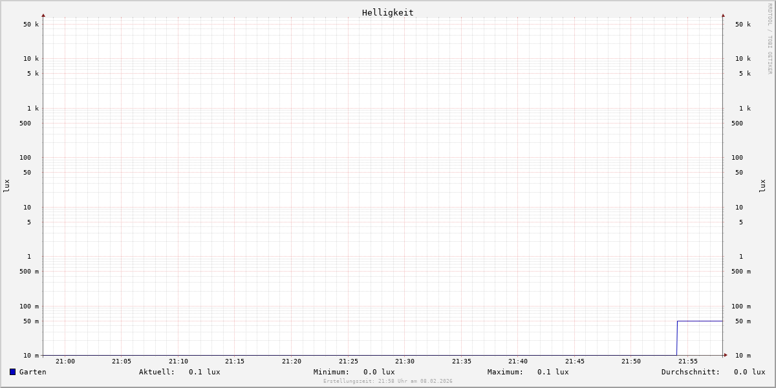This screenshot has height=388, width=776.
Task: Click the right axis 100 label
Action: [738, 158]
